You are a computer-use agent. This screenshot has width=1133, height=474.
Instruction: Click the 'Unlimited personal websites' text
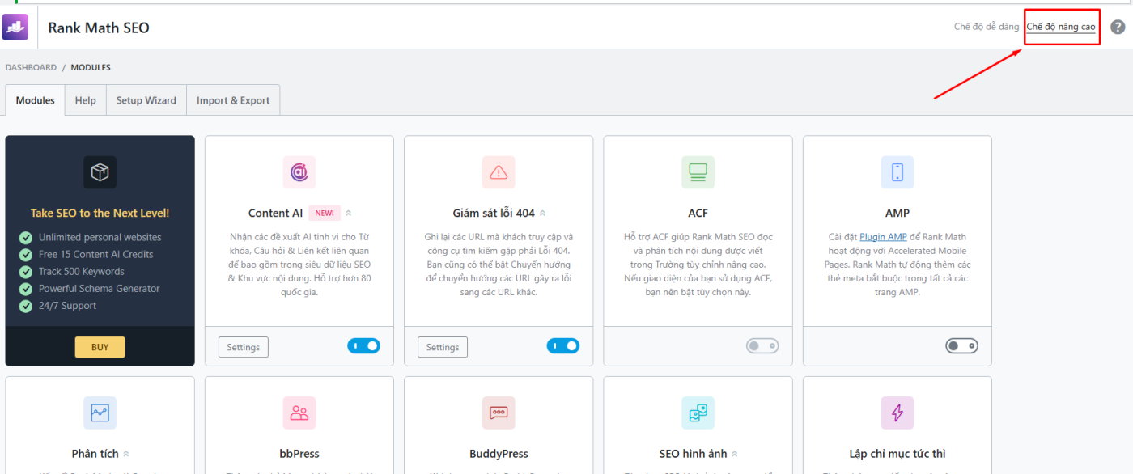(100, 238)
